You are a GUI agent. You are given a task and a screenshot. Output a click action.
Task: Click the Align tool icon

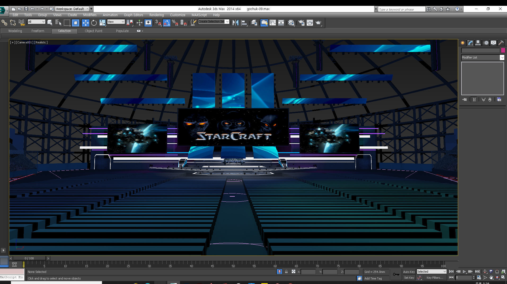244,23
